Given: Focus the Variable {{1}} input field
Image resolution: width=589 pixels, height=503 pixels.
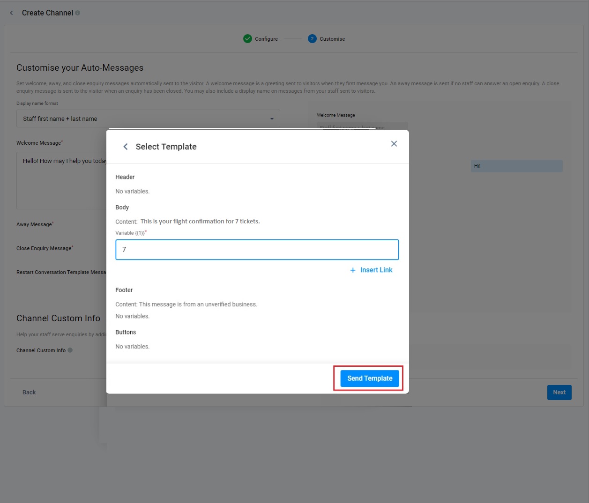Looking at the screenshot, I should 257,250.
